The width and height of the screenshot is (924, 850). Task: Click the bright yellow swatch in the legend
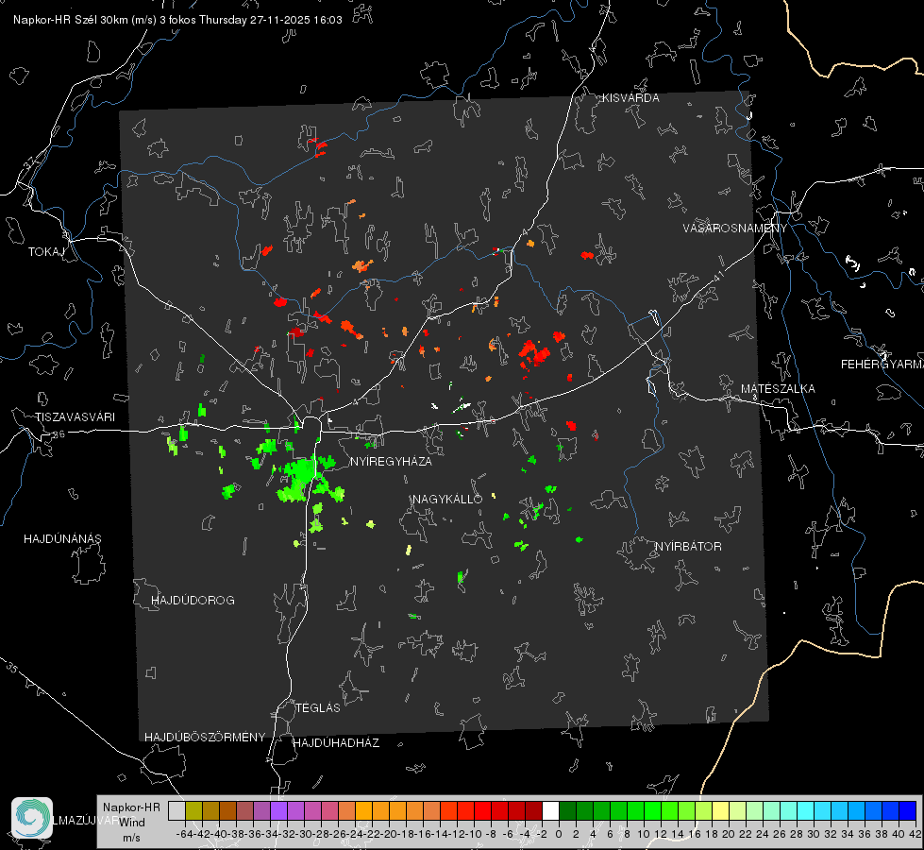coord(721,811)
